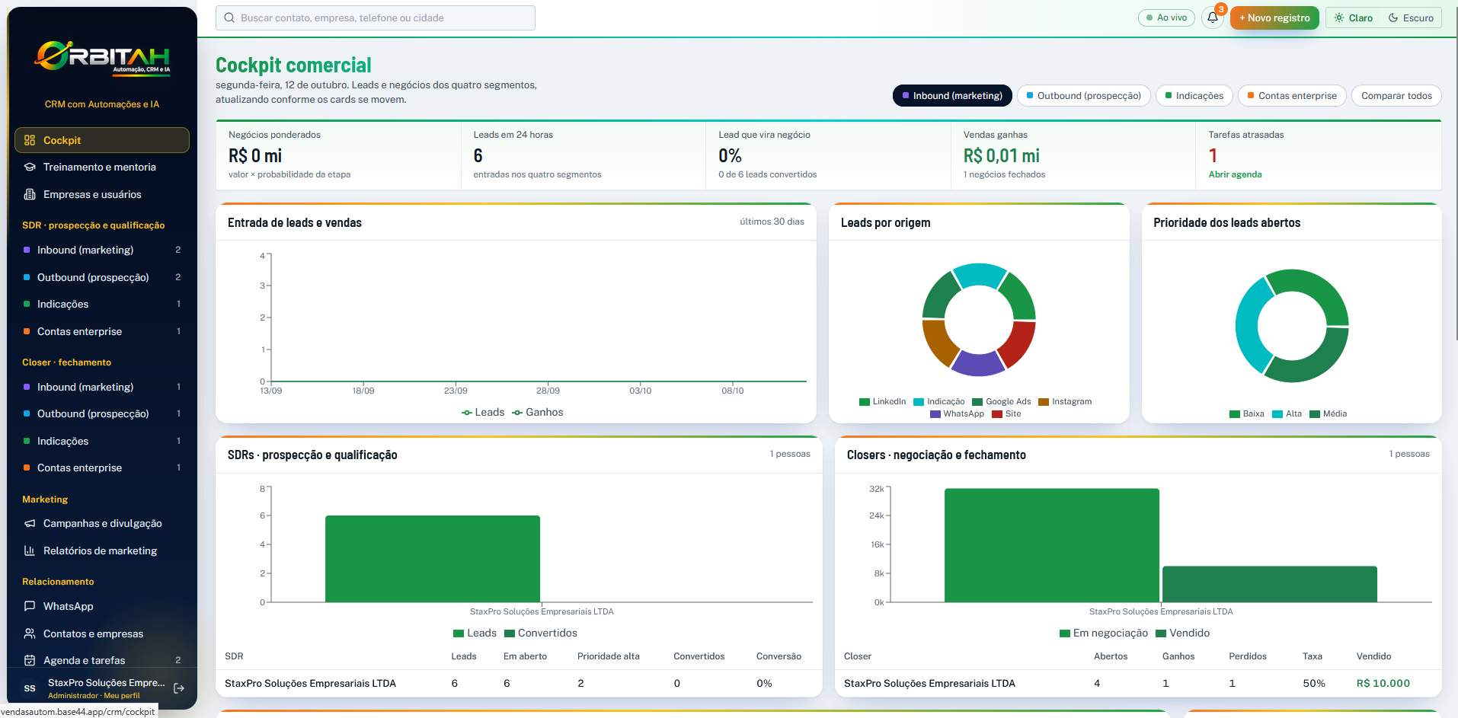Switch to Escuro dark theme
Image resolution: width=1458 pixels, height=718 pixels.
coord(1411,18)
